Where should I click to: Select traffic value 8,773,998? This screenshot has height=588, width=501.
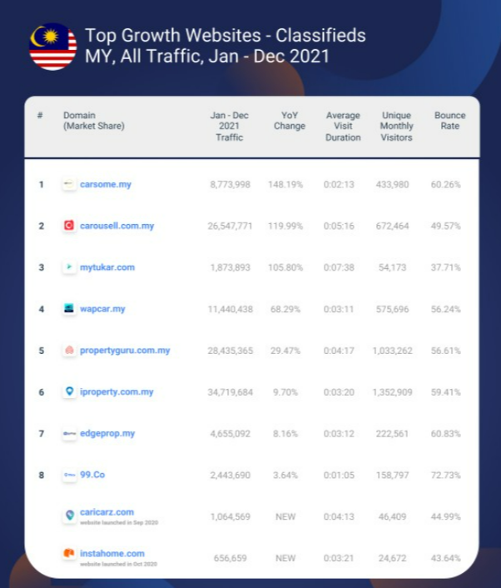(230, 185)
